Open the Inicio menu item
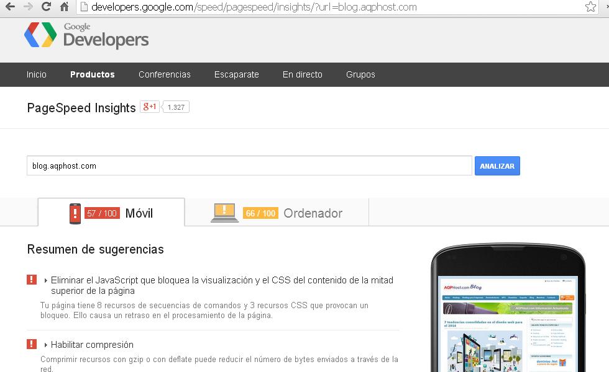609x372 pixels. 37,74
